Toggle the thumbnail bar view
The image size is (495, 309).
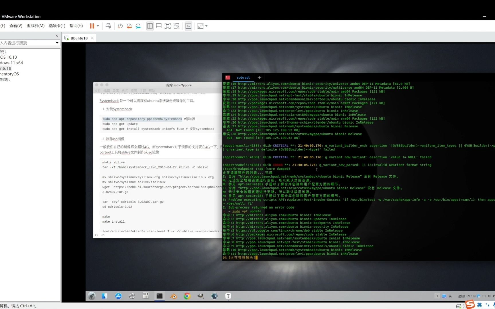159,26
